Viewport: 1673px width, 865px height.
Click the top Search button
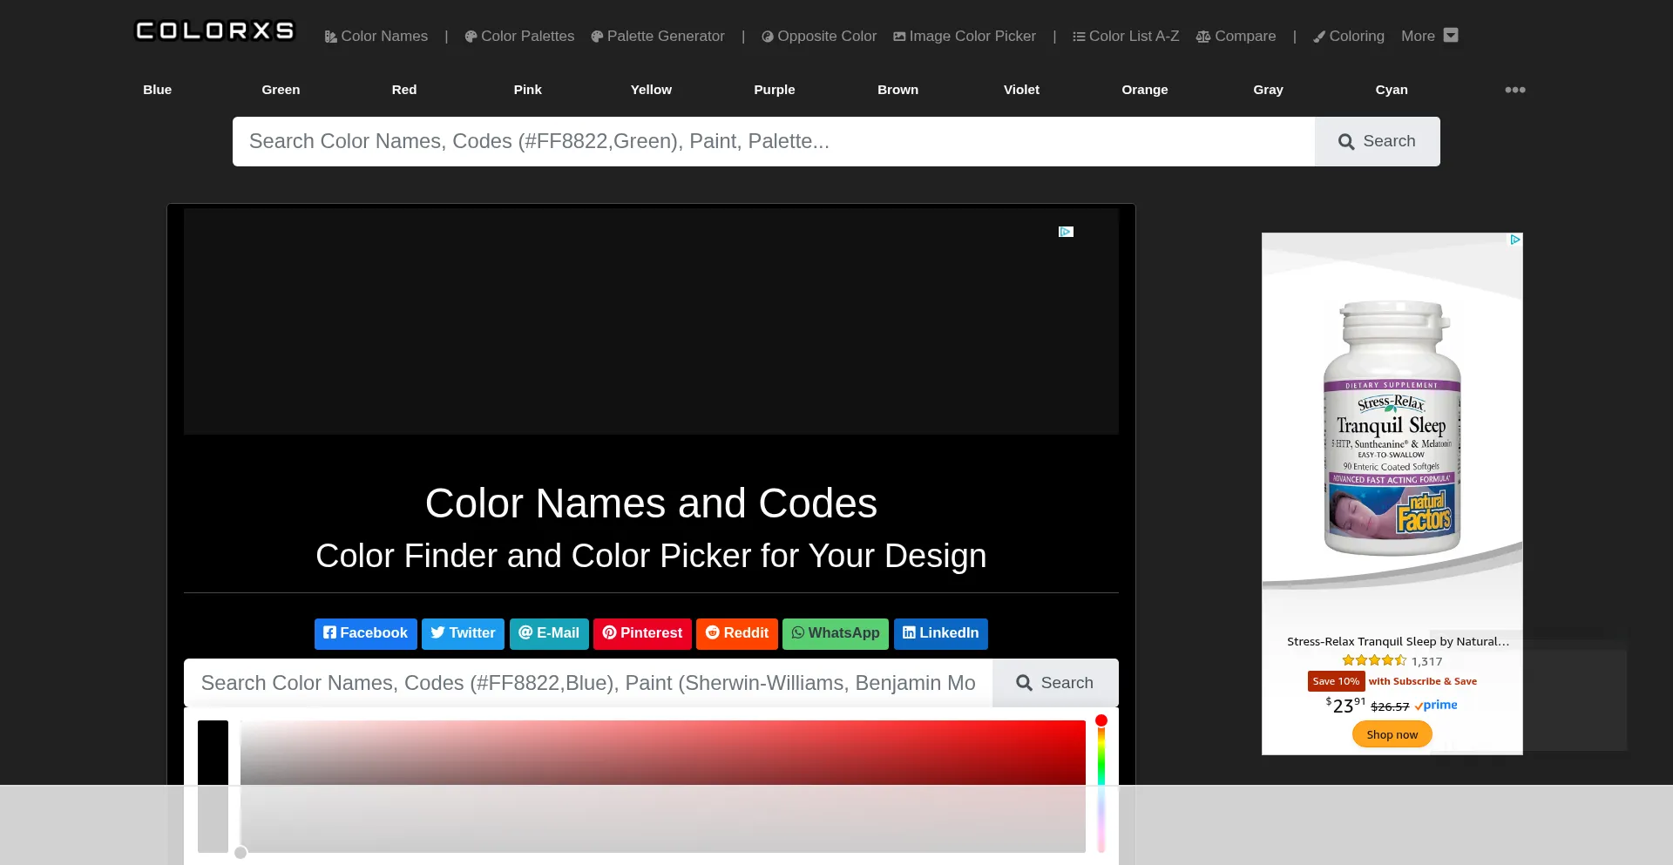pyautogui.click(x=1377, y=141)
